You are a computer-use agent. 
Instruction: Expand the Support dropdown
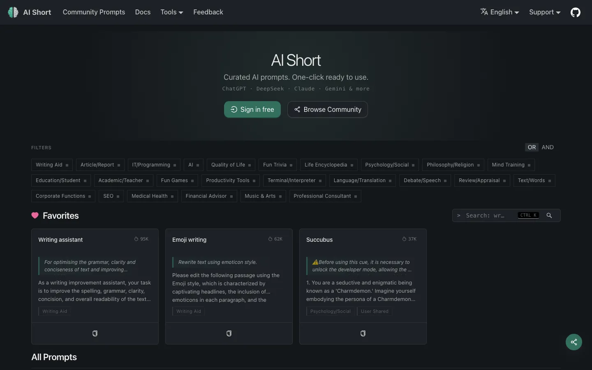(545, 12)
